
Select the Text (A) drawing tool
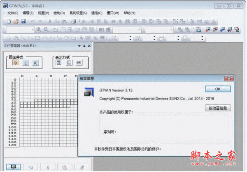click(16, 38)
